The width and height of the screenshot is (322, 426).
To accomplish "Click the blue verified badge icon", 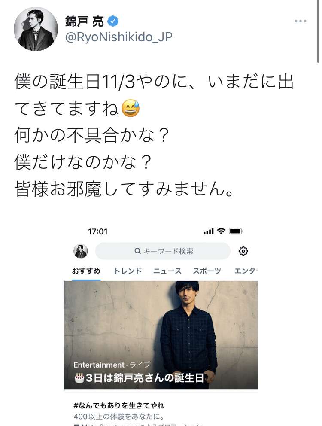I will [113, 21].
